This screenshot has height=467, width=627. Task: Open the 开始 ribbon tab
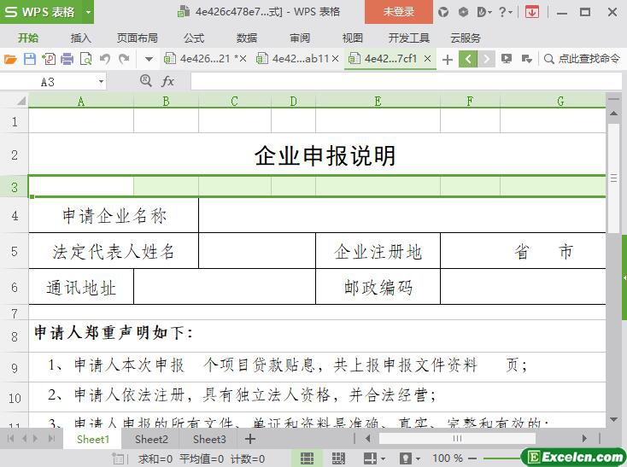click(x=28, y=38)
